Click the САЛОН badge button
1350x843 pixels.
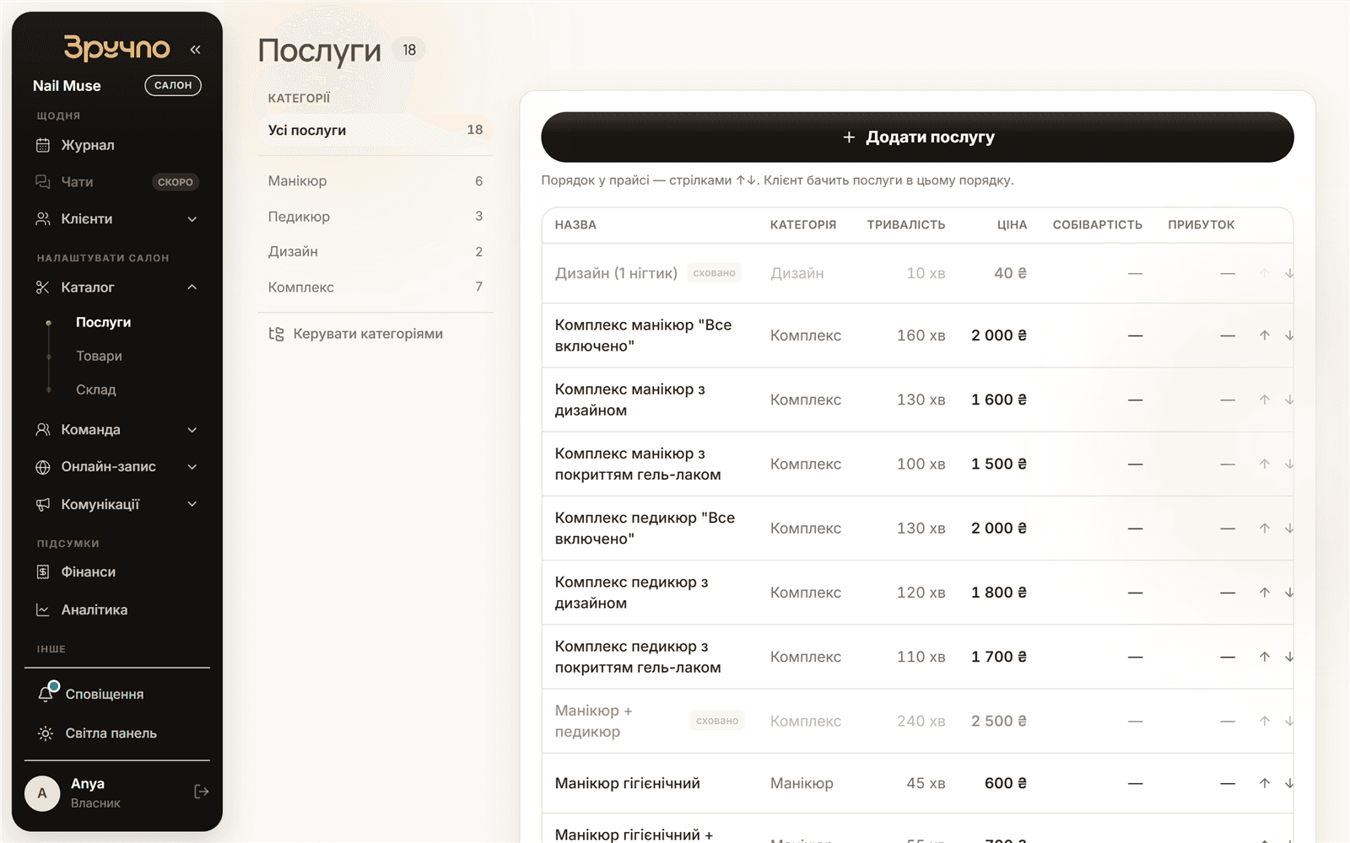(x=173, y=85)
